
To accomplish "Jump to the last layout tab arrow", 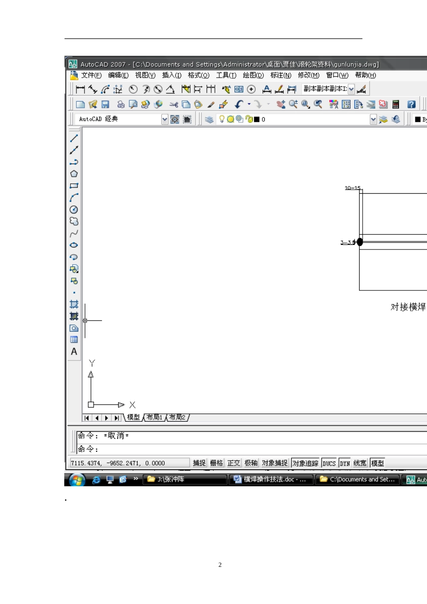I will tap(116, 418).
